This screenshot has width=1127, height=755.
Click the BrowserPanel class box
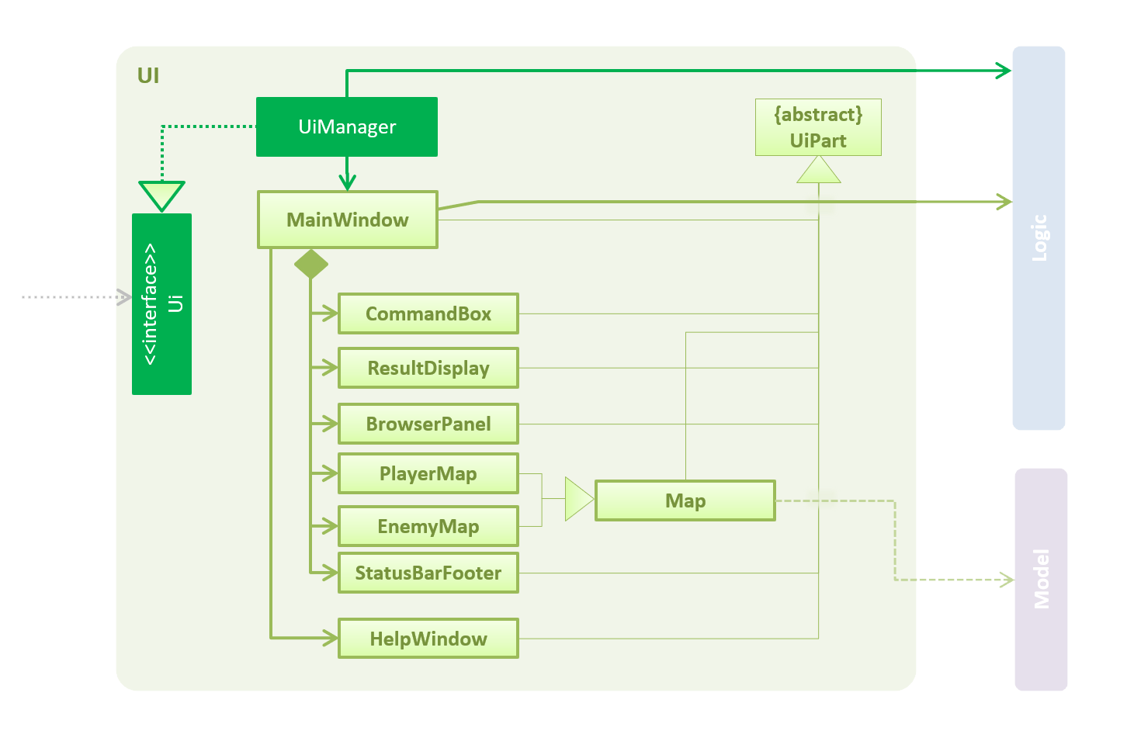[428, 424]
